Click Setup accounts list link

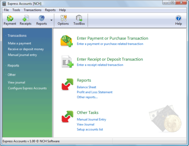(x=90, y=129)
